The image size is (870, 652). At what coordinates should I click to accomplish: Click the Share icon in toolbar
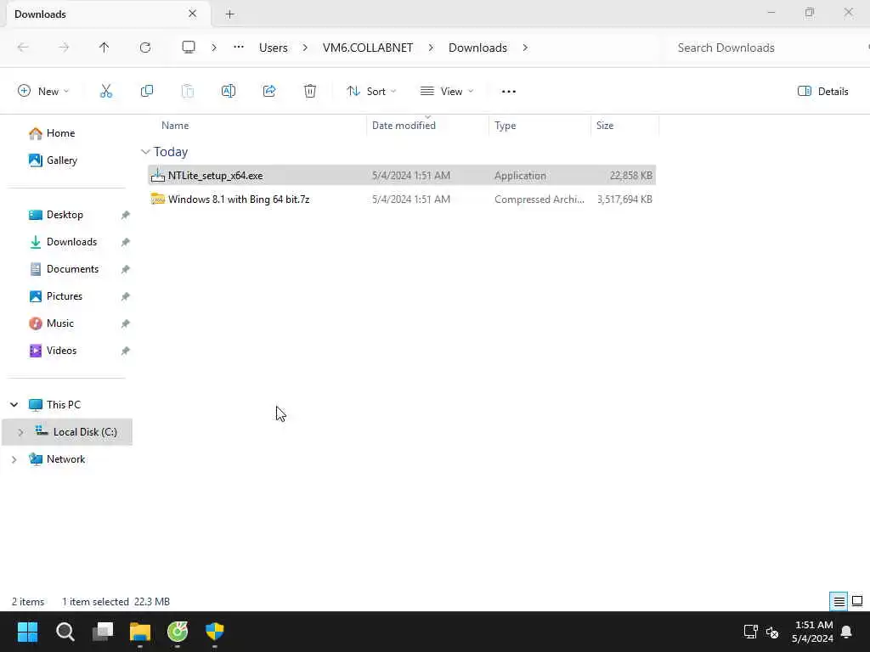(269, 92)
